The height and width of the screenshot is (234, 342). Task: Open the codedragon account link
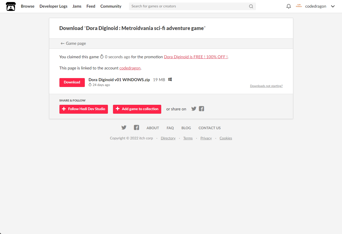(x=130, y=68)
